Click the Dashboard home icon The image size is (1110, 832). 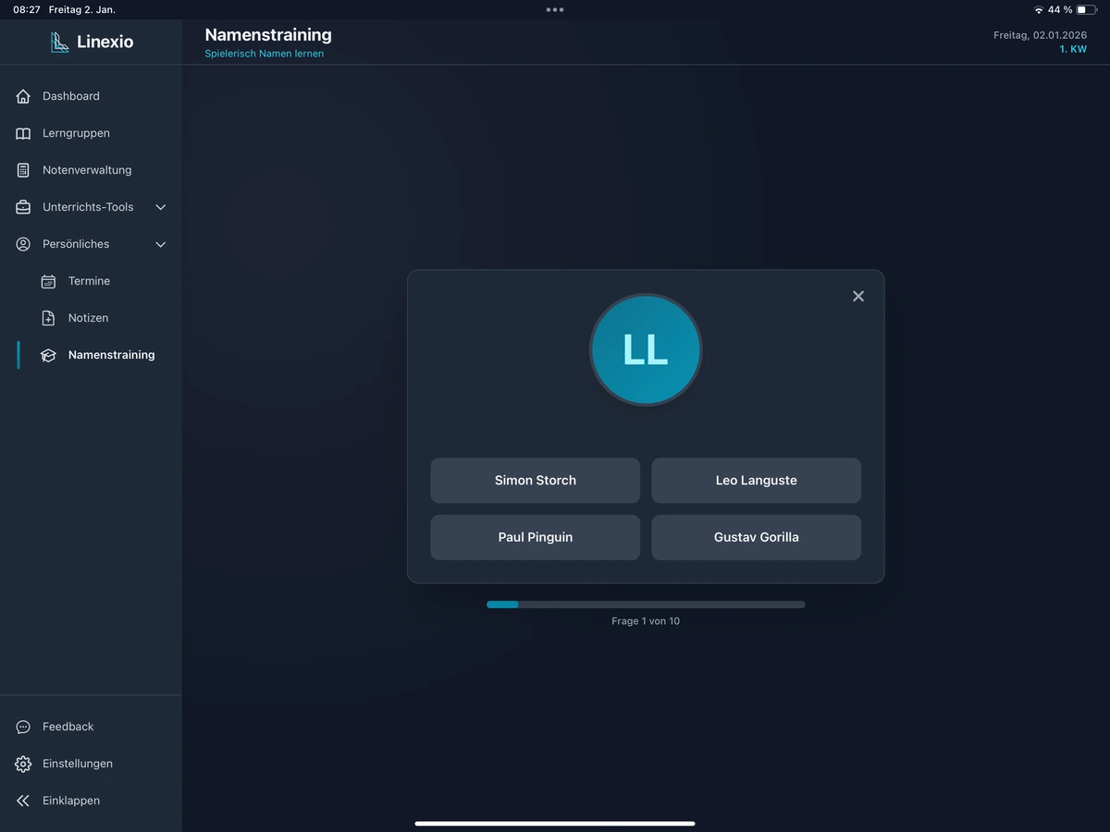23,96
